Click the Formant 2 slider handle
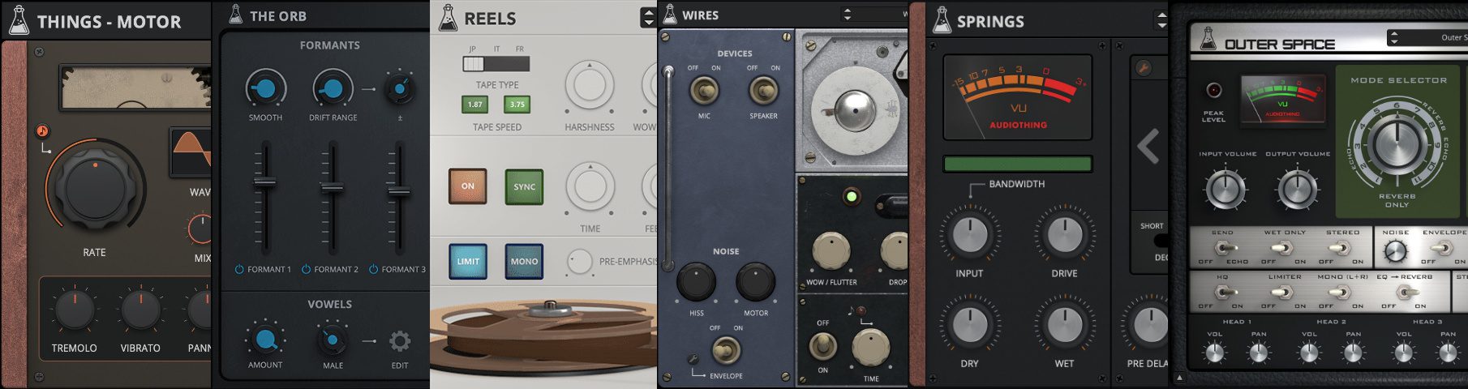The image size is (1468, 389). pos(332,188)
